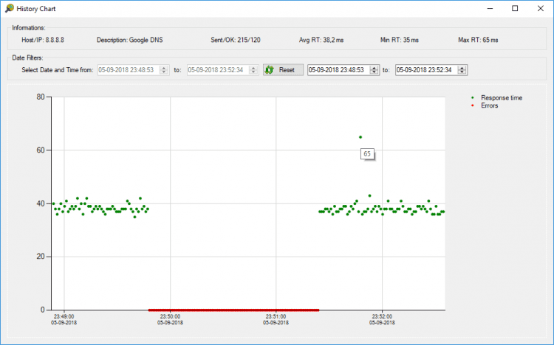
Task: Maximize the History Chart window
Action: coord(515,8)
